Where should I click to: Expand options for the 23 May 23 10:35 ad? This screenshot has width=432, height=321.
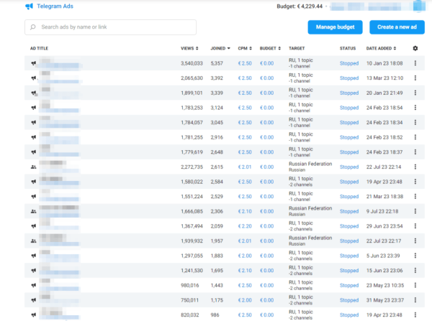(415, 285)
